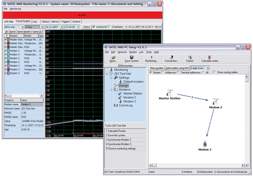Image resolution: width=253 pixels, height=176 pixels.
Task: Check Show routing tables option
Action: [x=214, y=72]
